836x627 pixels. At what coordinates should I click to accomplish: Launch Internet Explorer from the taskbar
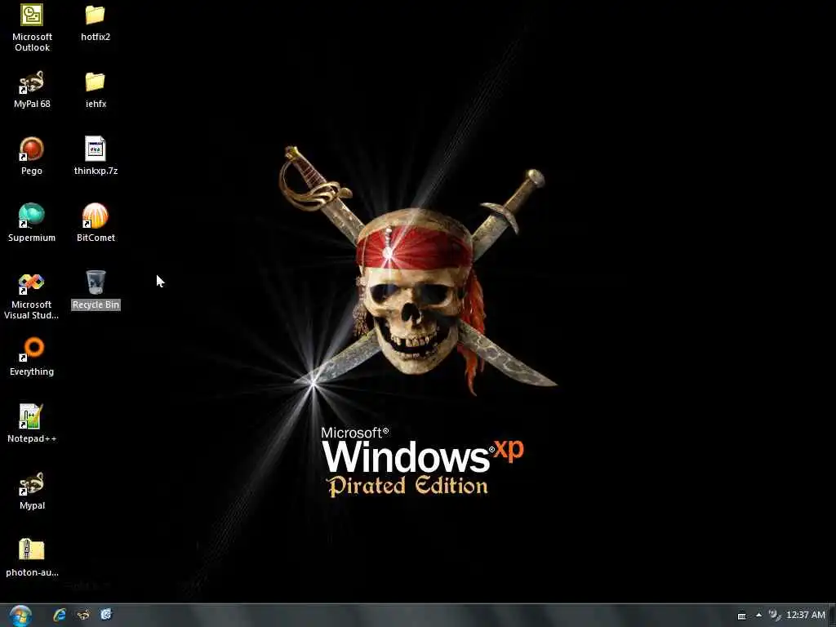pos(59,615)
